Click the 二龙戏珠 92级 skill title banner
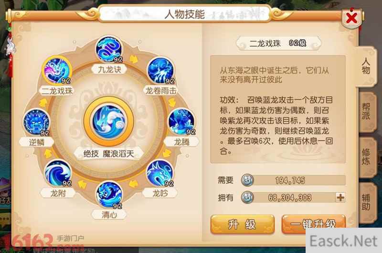 coord(278,44)
